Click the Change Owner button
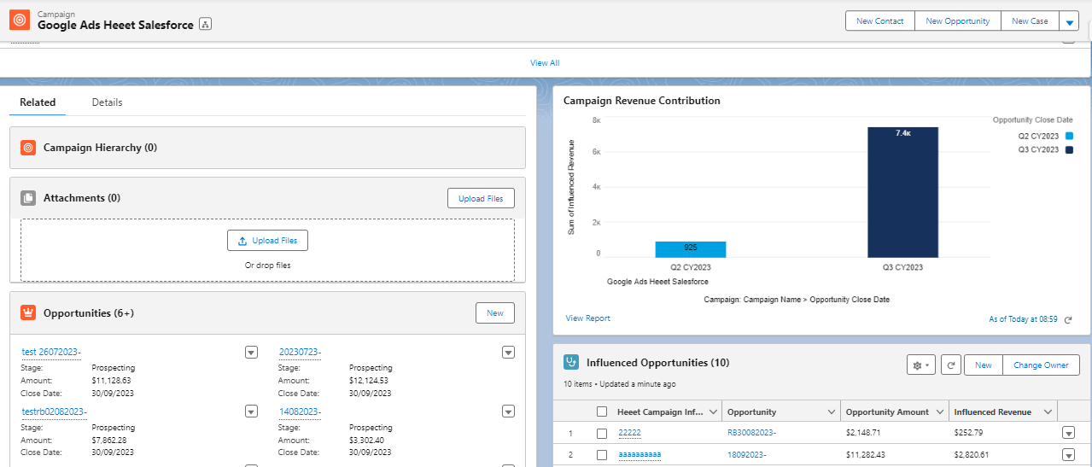 coord(1041,365)
